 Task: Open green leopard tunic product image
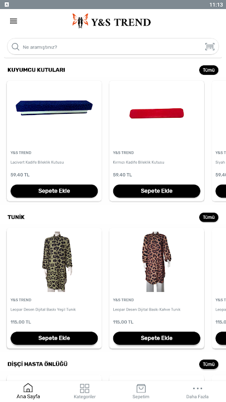pos(57,262)
